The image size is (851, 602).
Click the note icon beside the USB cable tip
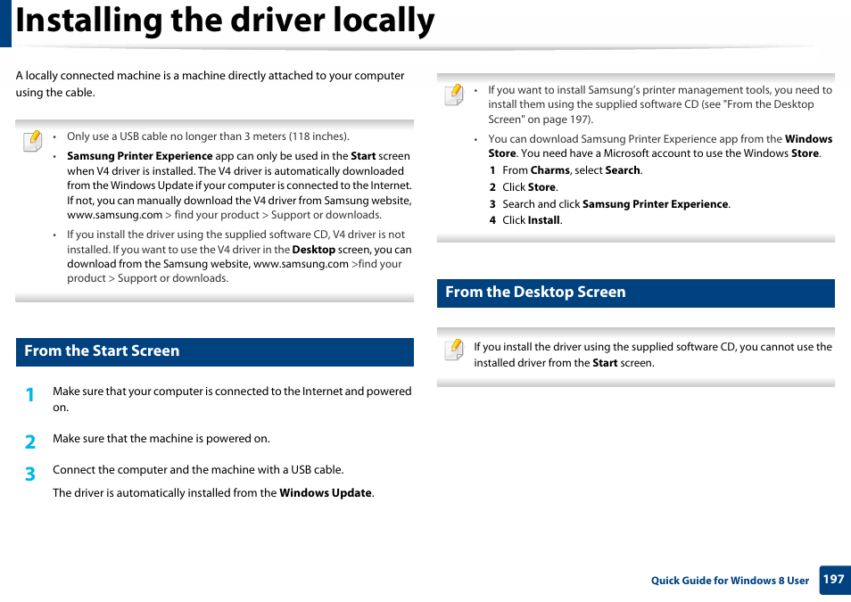(x=33, y=141)
